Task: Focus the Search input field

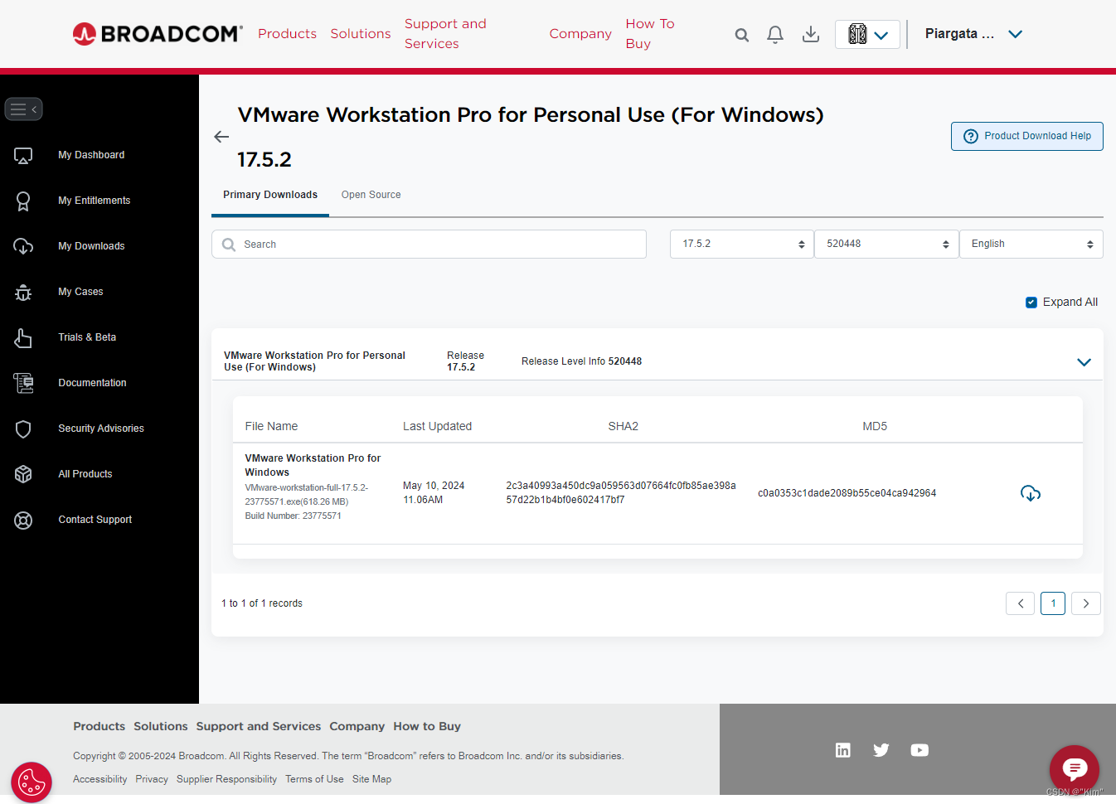Action: click(429, 244)
